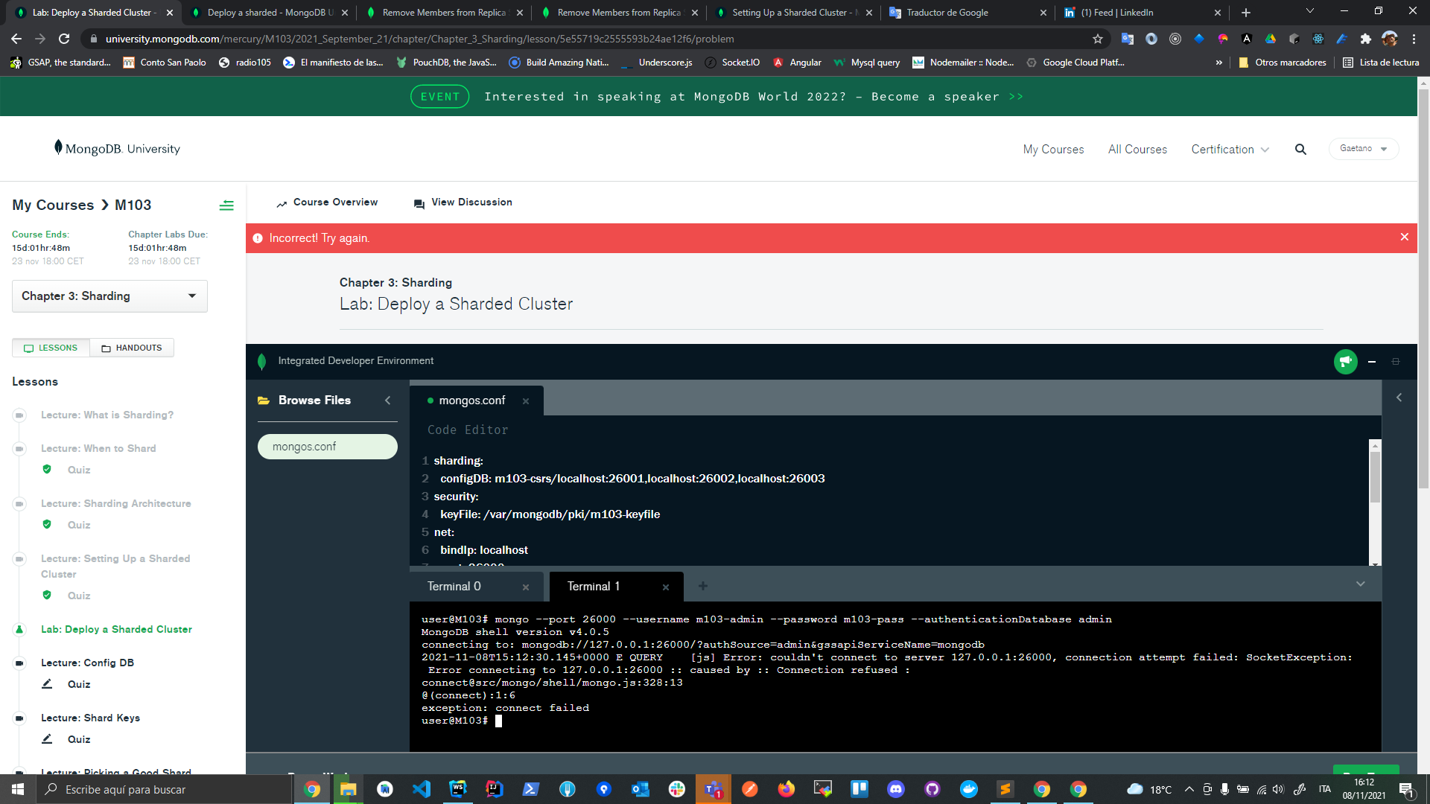
Task: Expand the Certification menu
Action: [x=1230, y=150]
